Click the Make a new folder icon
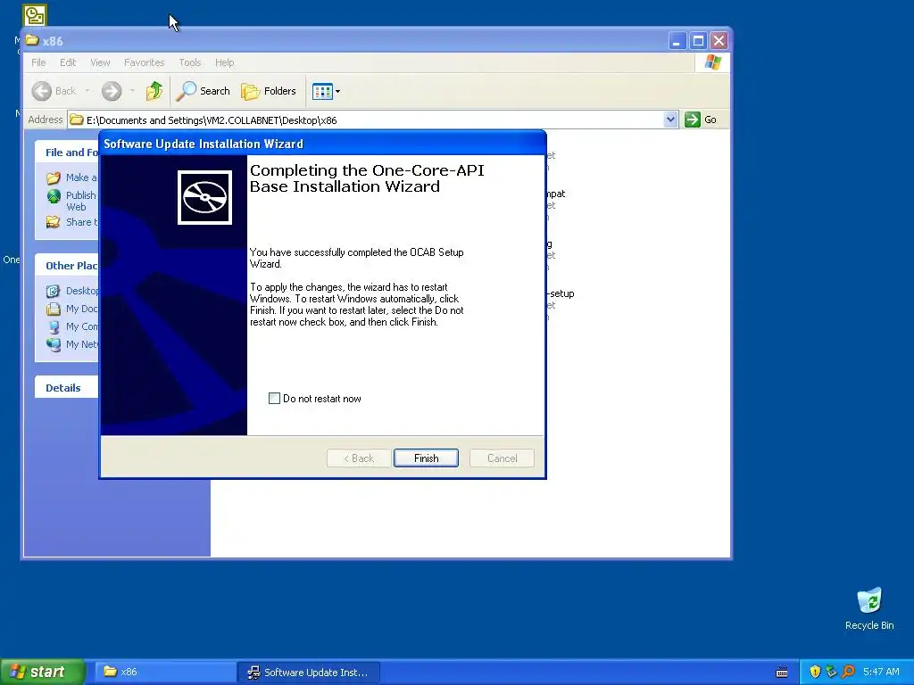Image resolution: width=914 pixels, height=685 pixels. 54,177
